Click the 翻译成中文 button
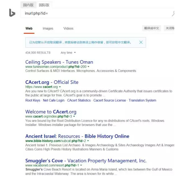 point(152,28)
